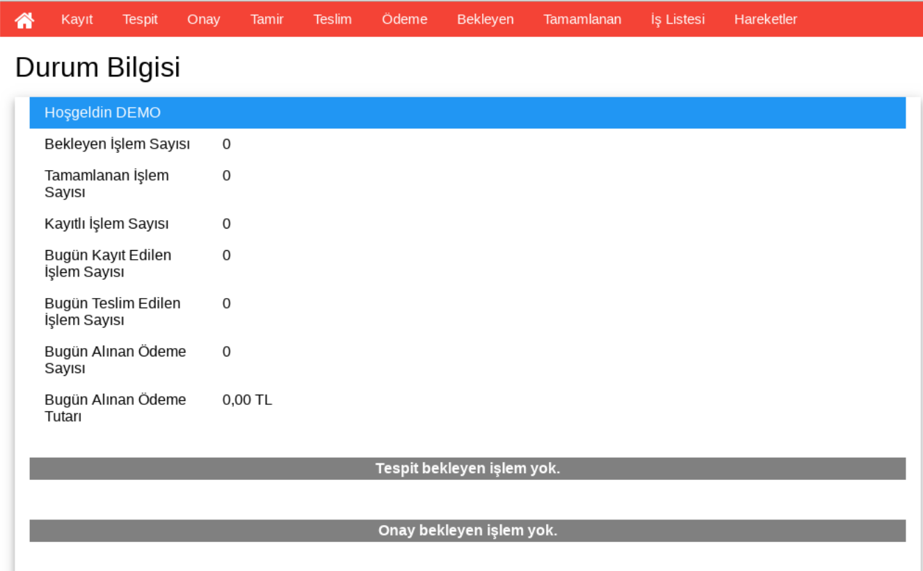Viewport: 923px width, 571px height.
Task: Click the Onay bekleyen işlem yok bar
Action: click(x=467, y=531)
